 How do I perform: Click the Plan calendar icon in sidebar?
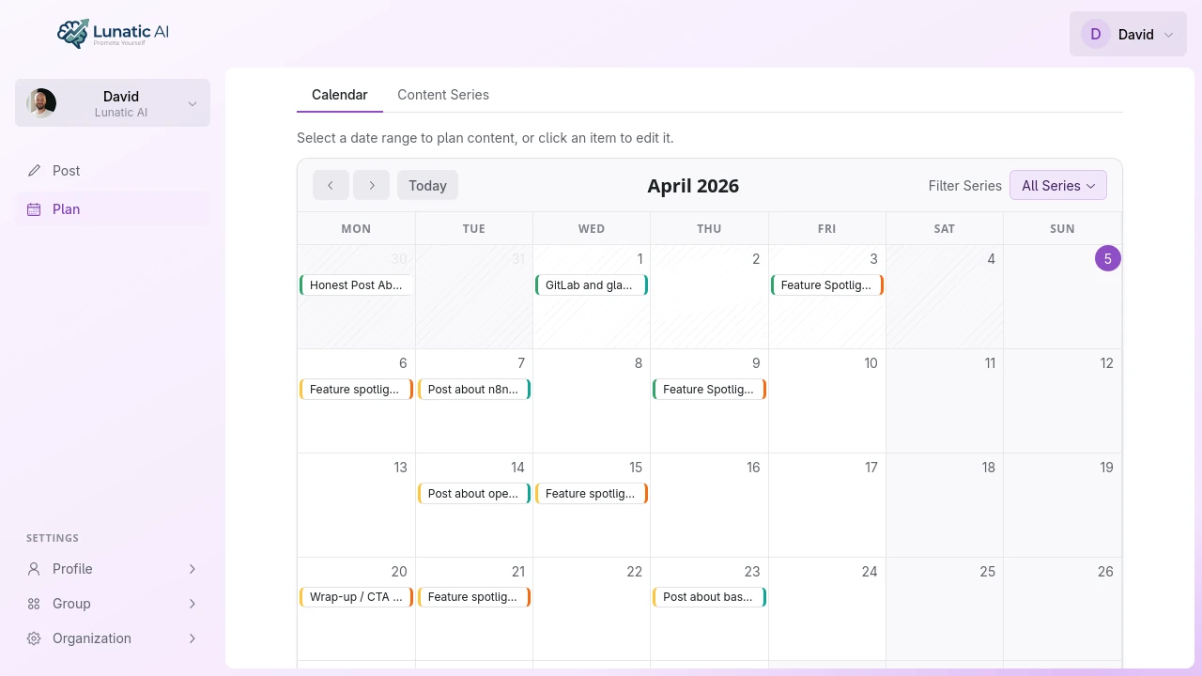click(34, 209)
